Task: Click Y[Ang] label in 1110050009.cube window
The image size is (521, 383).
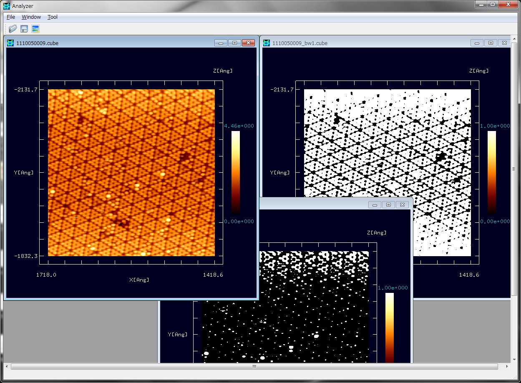Action: pyautogui.click(x=23, y=172)
